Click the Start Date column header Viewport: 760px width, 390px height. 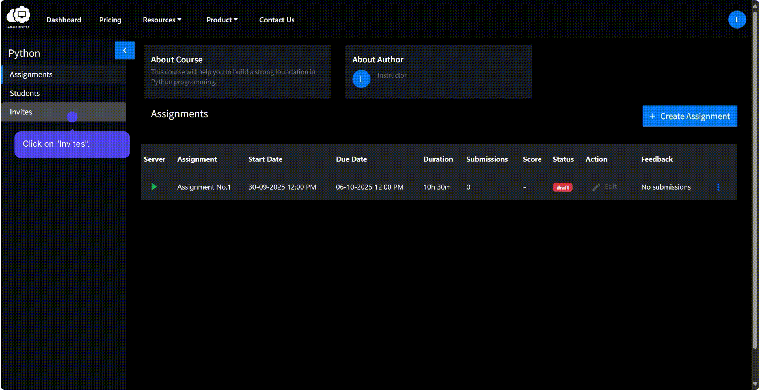click(x=265, y=159)
